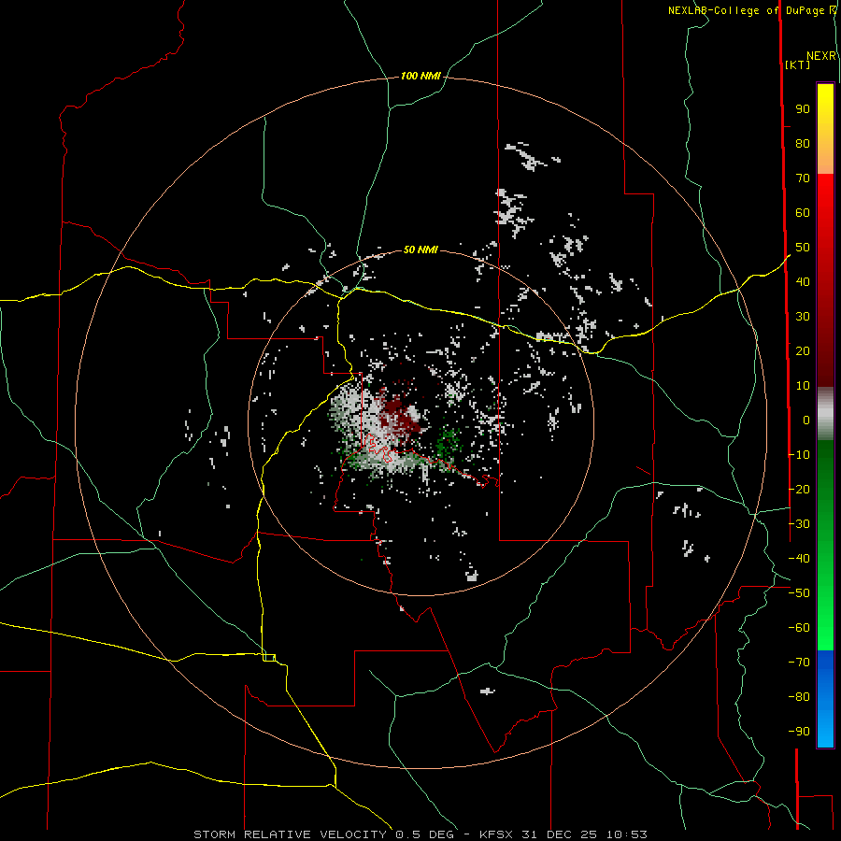Click the "0" velocity scale label
This screenshot has width=841, height=841.
[806, 420]
